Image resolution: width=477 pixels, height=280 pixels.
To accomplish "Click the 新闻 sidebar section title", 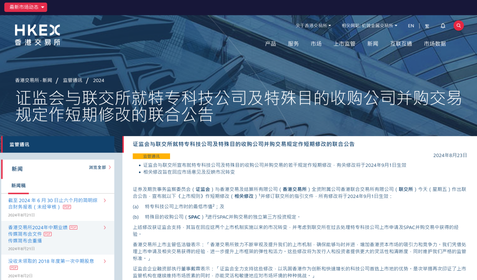I will click(x=17, y=169).
